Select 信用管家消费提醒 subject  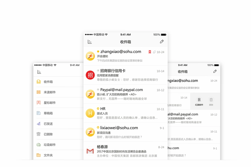108,75
